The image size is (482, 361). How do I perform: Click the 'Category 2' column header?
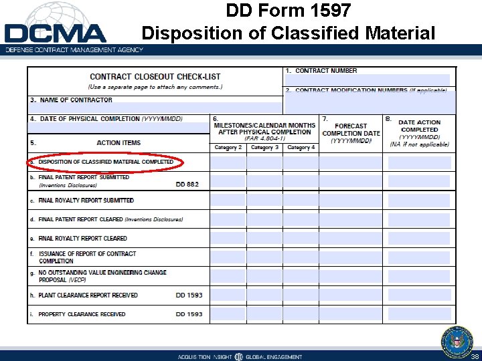228,148
